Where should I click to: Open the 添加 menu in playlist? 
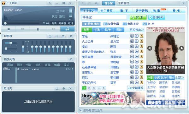10,65
